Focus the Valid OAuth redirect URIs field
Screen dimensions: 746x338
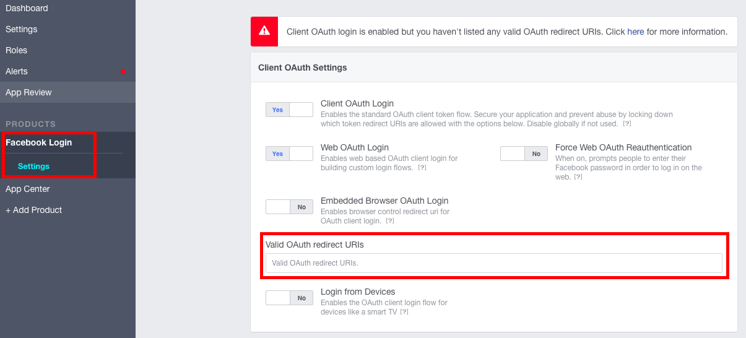493,263
